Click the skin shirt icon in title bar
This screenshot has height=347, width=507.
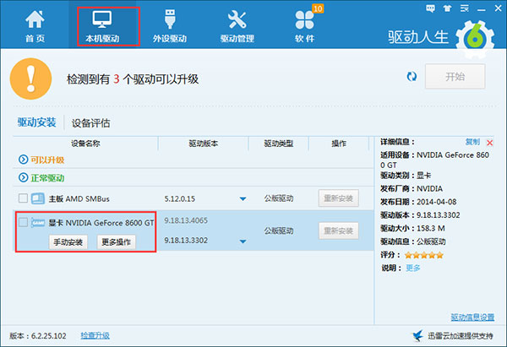coord(448,8)
